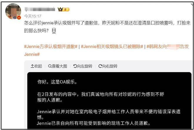The height and width of the screenshot is (130, 194).
Task: Collapse the image with 收起
Action: click(36, 66)
